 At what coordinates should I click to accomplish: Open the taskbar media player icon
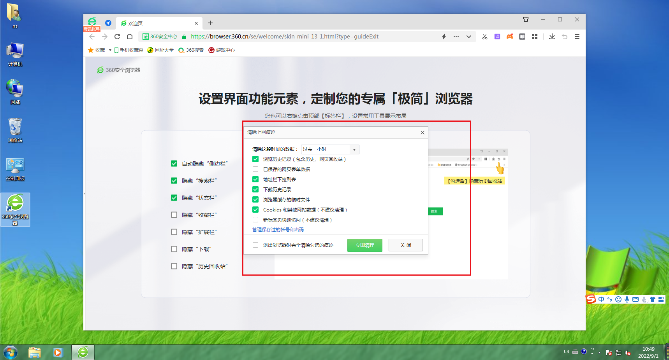click(x=58, y=353)
